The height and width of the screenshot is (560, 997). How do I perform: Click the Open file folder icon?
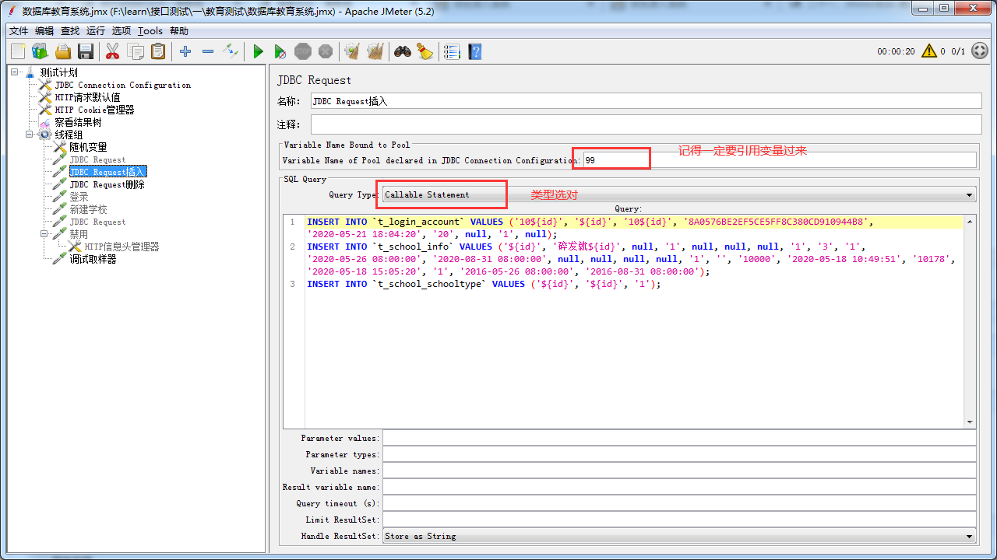click(63, 51)
